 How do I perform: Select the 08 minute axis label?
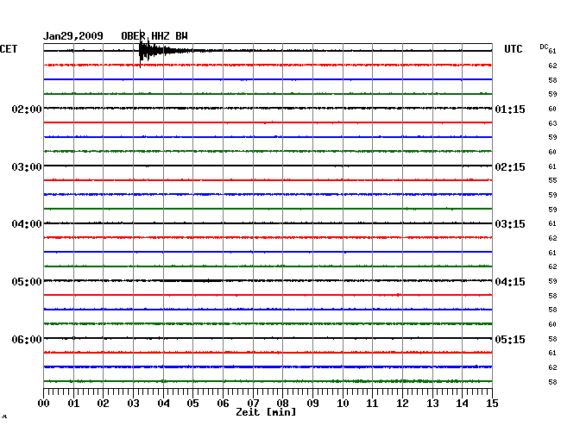(x=282, y=404)
